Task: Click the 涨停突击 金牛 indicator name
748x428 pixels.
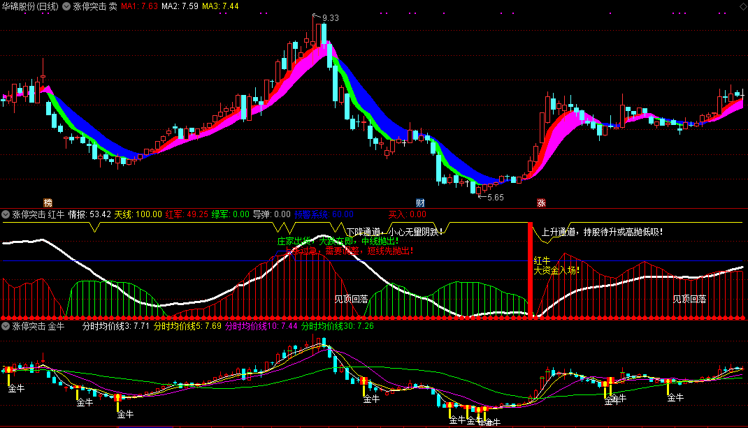Action: (38, 326)
